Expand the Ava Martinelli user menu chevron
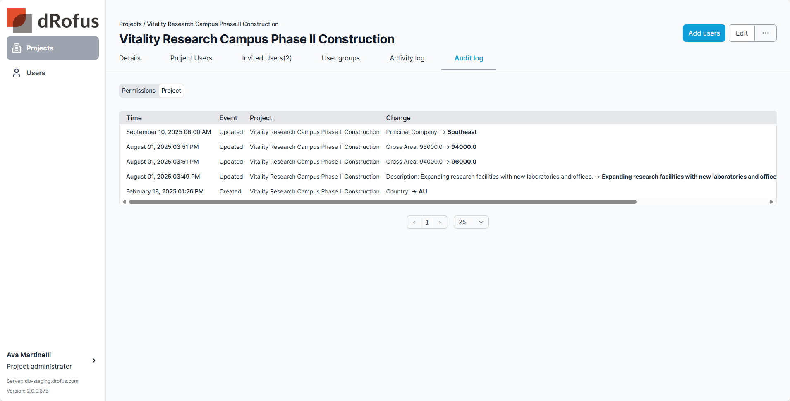This screenshot has height=401, width=790. 94,360
